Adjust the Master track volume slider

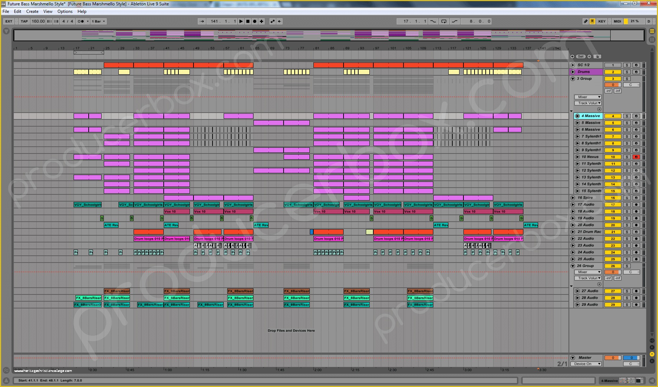pos(613,358)
